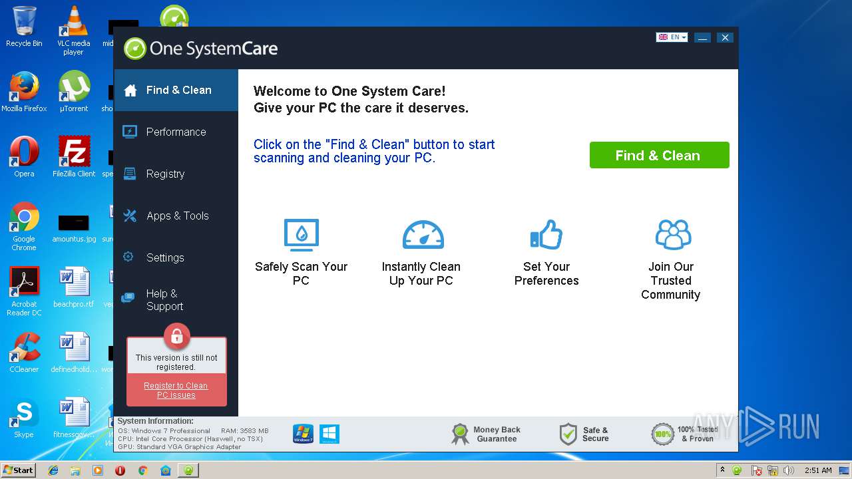Open Windows Media Player taskbar icon

click(x=98, y=470)
